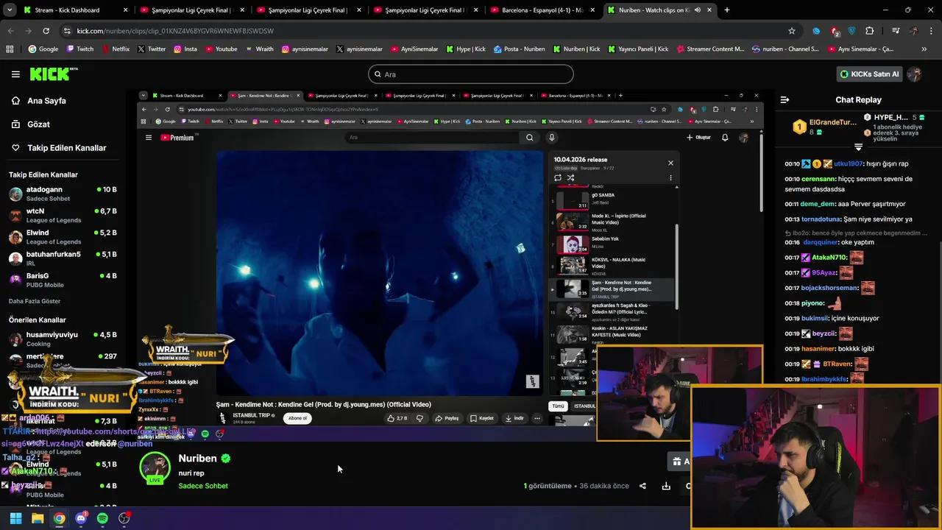The height and width of the screenshot is (530, 942).
Task: Open Twitch bookmark
Action: (79, 49)
